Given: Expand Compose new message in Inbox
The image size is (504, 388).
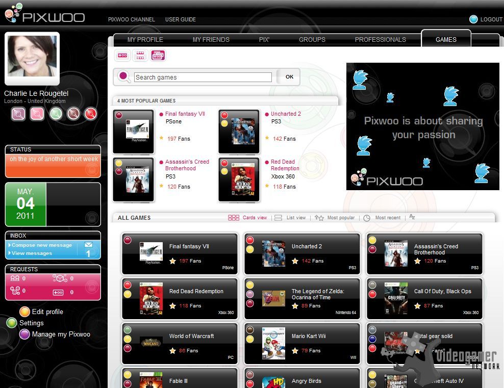Looking at the screenshot, I should coord(42,245).
